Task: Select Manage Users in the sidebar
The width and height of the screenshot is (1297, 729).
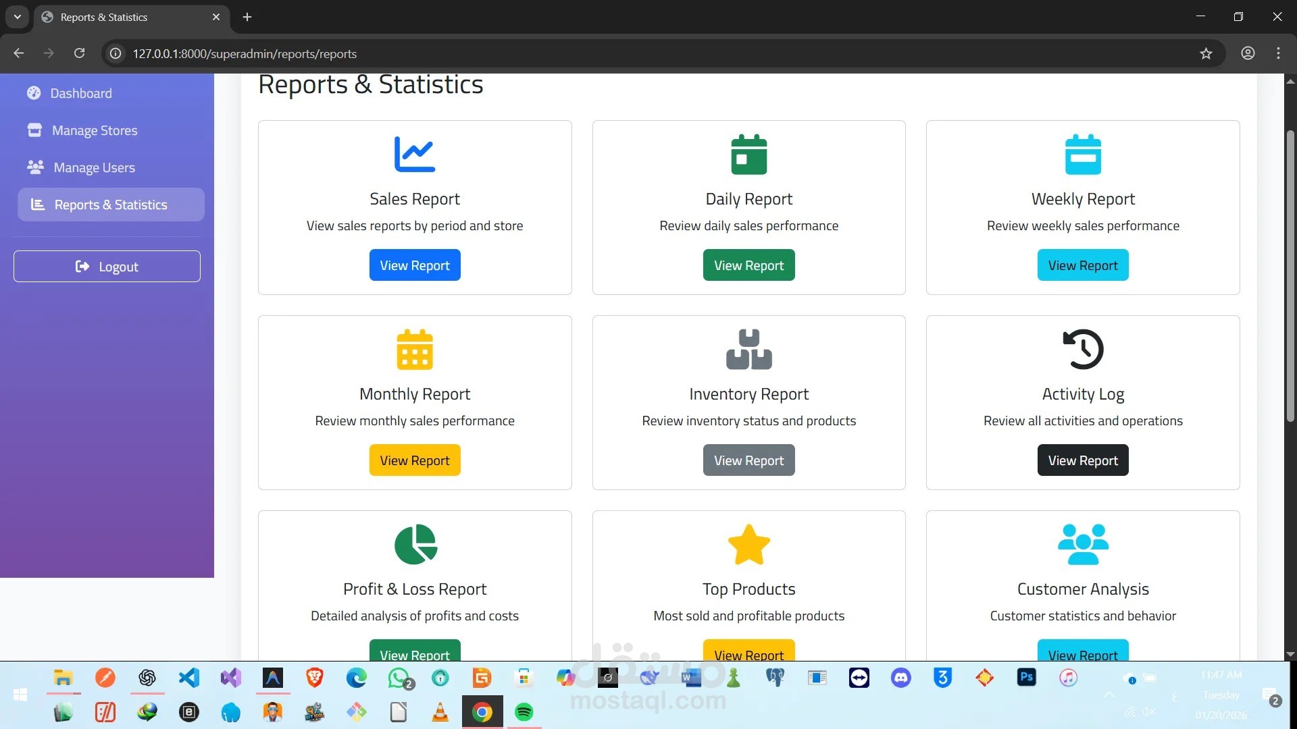Action: click(x=94, y=167)
